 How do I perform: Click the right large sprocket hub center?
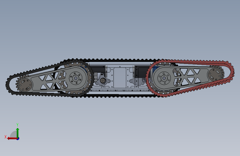(164, 78)
